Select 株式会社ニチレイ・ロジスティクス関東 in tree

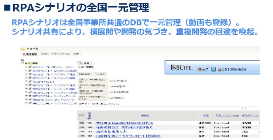point(54,78)
